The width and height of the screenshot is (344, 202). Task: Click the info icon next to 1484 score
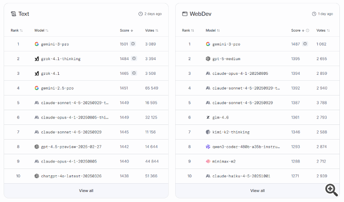point(134,59)
